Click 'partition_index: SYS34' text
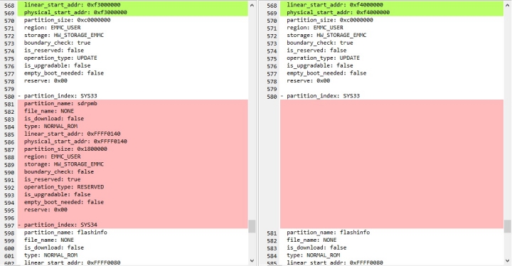Screen dimensions: 512x266 tap(60, 225)
